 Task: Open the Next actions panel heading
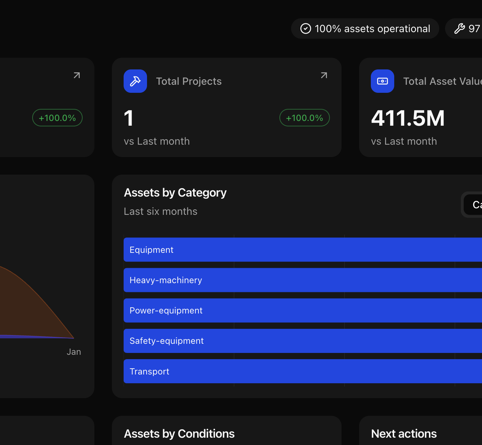click(404, 434)
